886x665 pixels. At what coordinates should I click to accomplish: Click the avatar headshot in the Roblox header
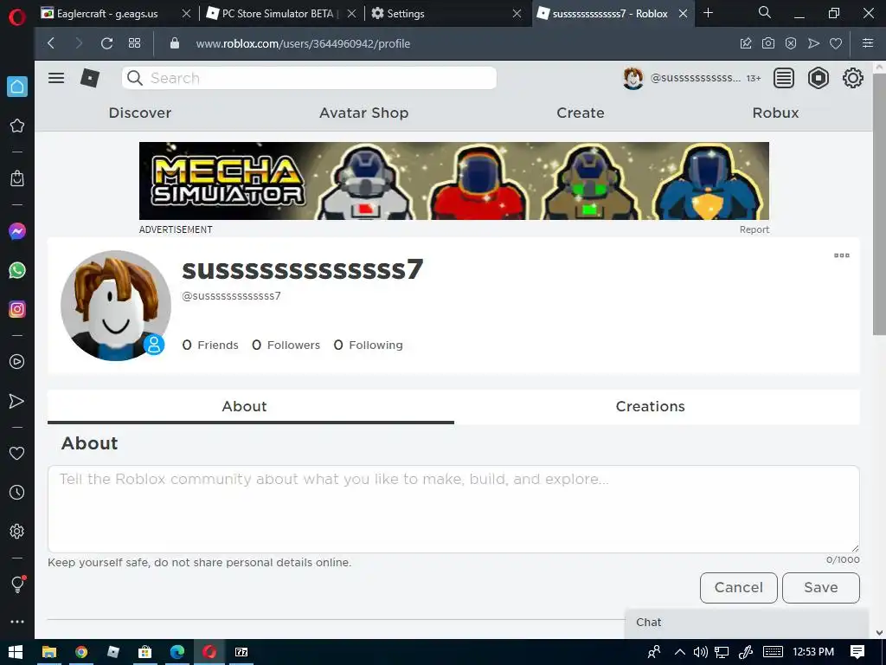(632, 78)
